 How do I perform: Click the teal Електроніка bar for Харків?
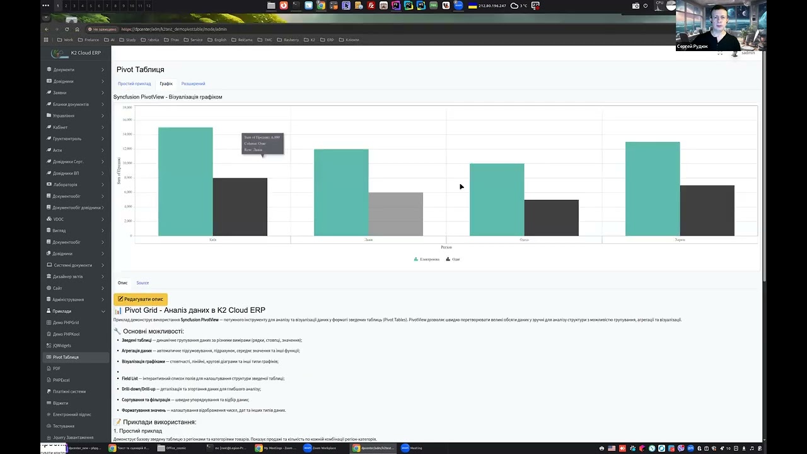click(653, 189)
